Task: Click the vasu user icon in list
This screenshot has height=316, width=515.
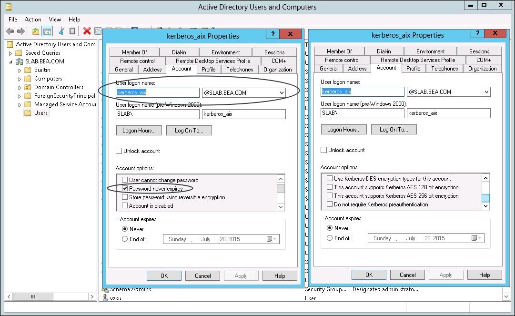Action: 105,297
